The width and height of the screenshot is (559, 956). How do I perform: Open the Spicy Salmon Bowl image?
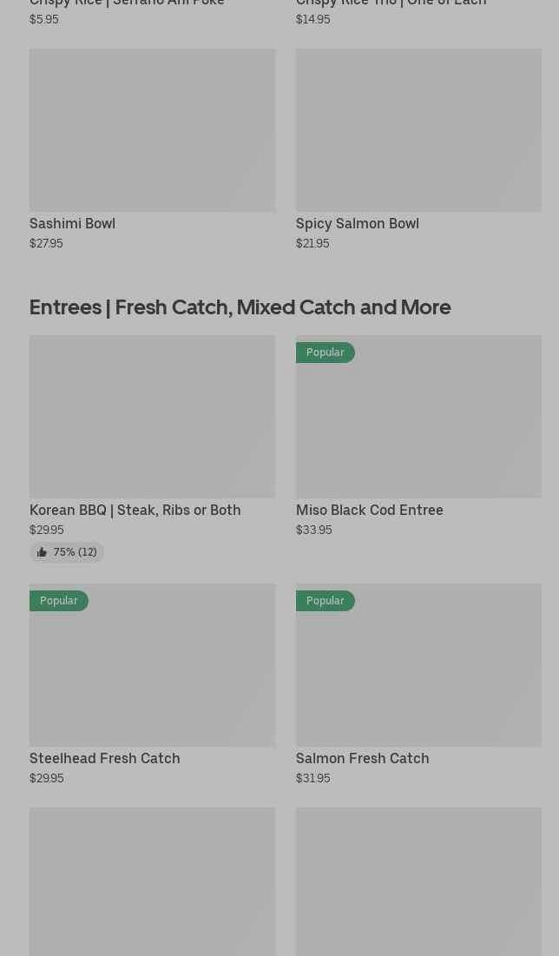tap(418, 130)
